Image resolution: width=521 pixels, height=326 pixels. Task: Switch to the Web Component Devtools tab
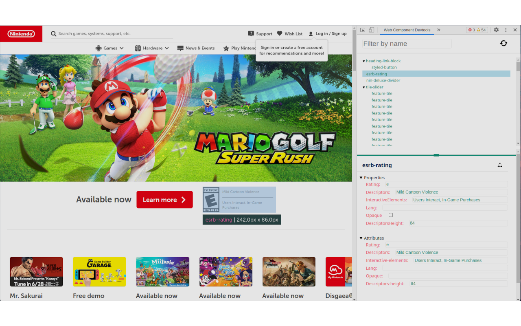pos(407,30)
